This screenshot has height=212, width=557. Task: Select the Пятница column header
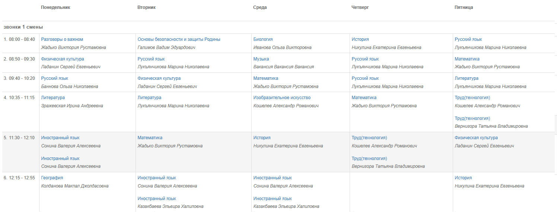[464, 7]
